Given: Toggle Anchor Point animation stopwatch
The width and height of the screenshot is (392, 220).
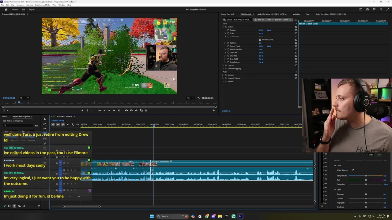Looking at the screenshot, I should pos(228,46).
